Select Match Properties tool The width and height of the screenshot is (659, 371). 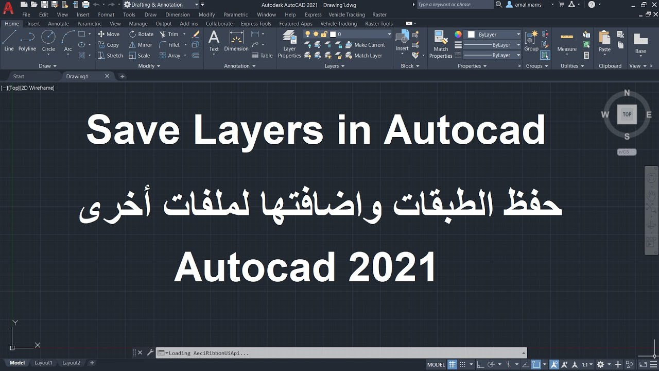tap(441, 44)
